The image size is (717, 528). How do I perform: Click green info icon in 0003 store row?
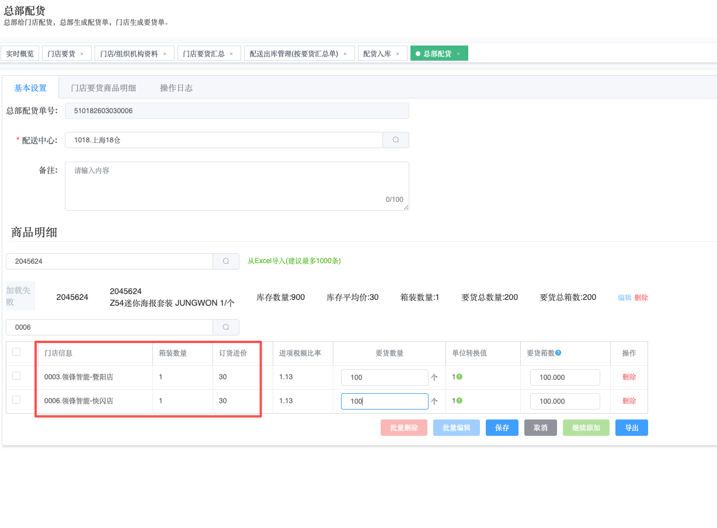click(459, 377)
